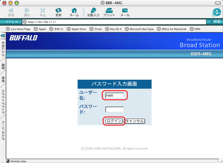223x163 pixels.
Task: Open the Apple favorites bar link
Action: pos(40,29)
